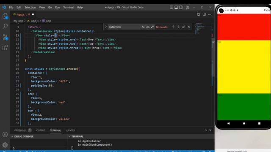The height and width of the screenshot is (152, 271).
Task: Expand replace field chevron in find widget
Action: coord(106,27)
